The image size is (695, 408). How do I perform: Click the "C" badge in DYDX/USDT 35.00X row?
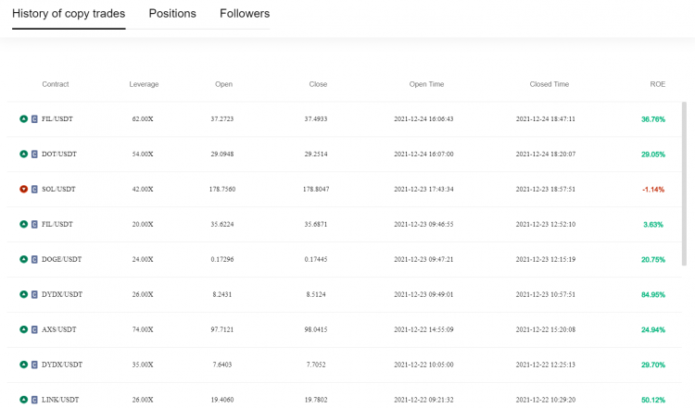tap(35, 365)
